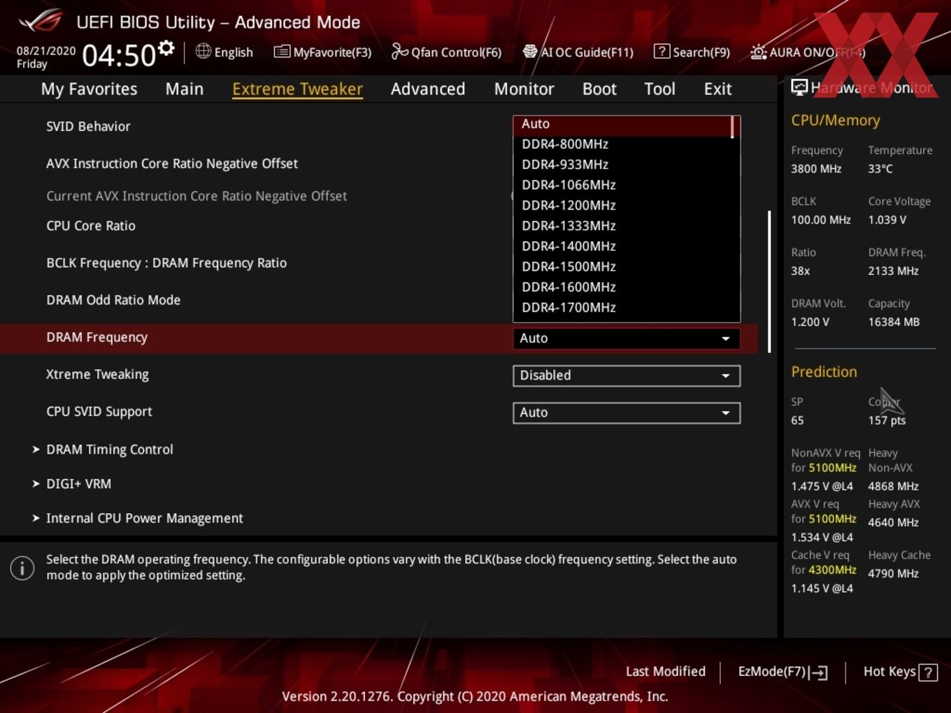This screenshot has height=713, width=951.
Task: Click the Hot Keys question mark
Action: [x=928, y=672]
